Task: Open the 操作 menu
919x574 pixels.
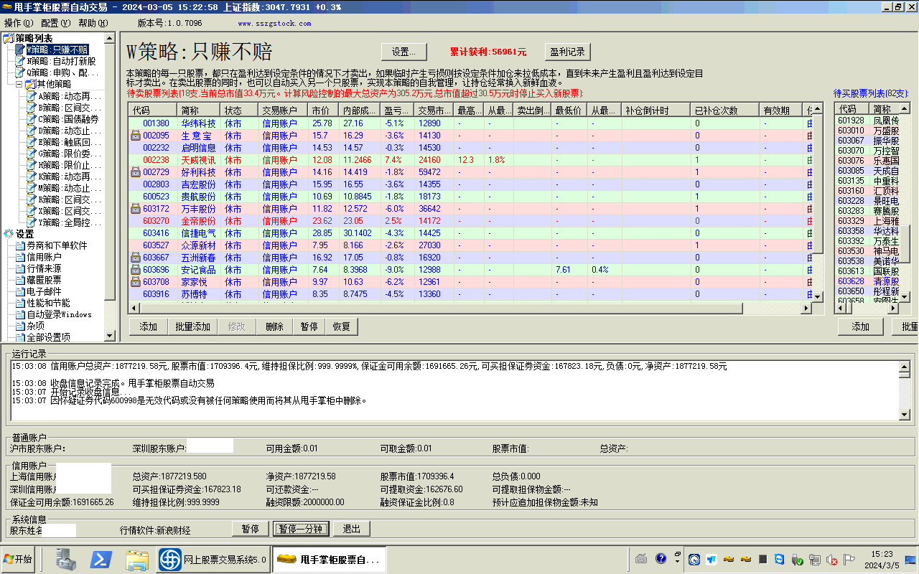Action: tap(18, 23)
